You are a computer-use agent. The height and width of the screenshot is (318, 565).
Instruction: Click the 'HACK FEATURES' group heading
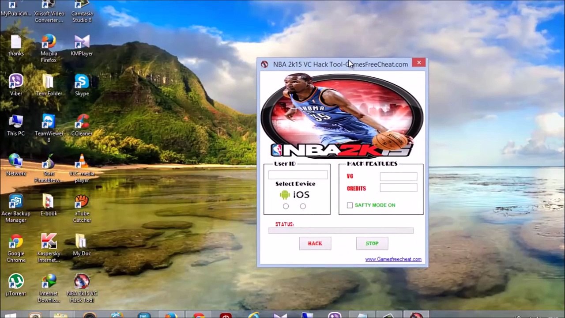[372, 163]
